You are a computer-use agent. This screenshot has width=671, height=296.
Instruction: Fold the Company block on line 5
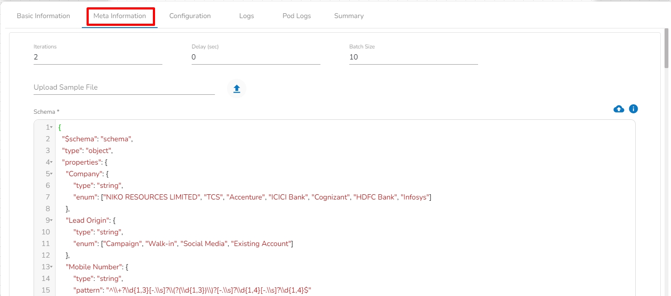52,174
